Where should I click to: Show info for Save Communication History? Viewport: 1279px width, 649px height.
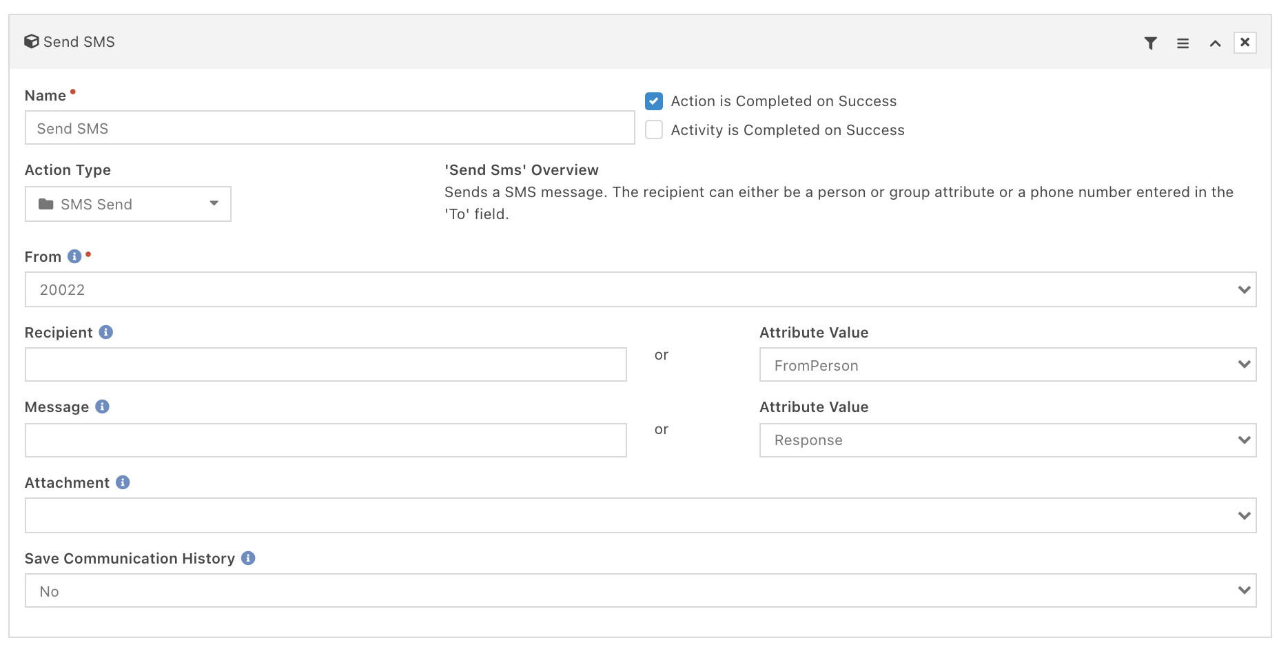pos(248,558)
